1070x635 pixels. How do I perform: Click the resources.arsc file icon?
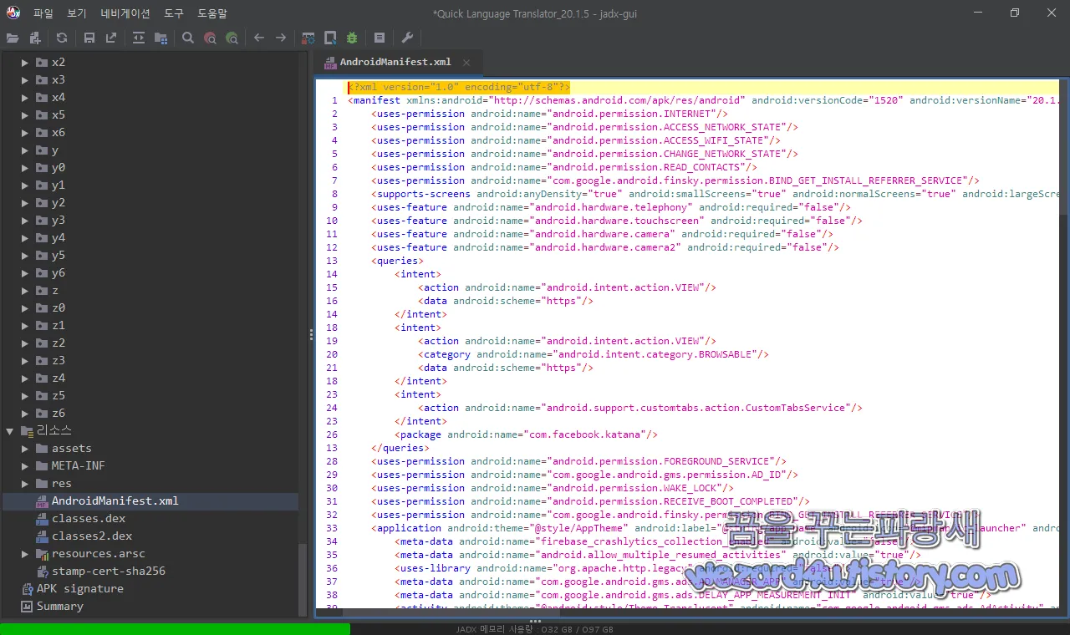click(x=42, y=554)
